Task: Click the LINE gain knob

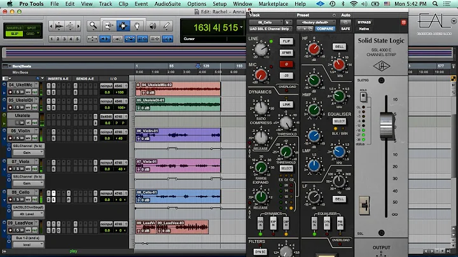Action: [261, 50]
